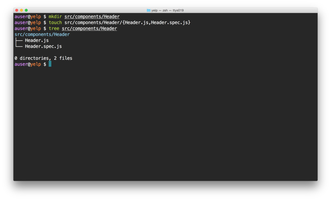Click the {Header.js,Header.spec.js} brace argument
The image size is (331, 200).
point(156,22)
